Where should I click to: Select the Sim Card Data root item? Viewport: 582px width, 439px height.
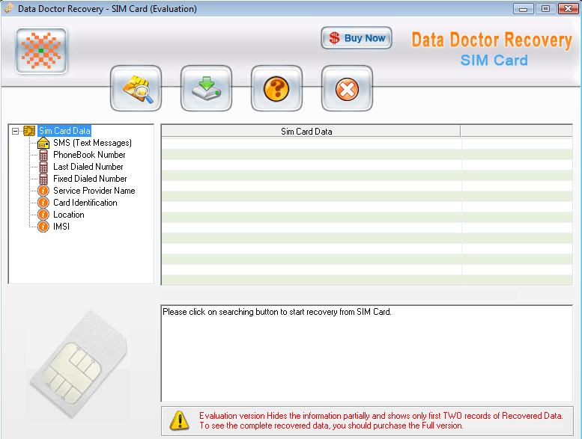coord(64,131)
